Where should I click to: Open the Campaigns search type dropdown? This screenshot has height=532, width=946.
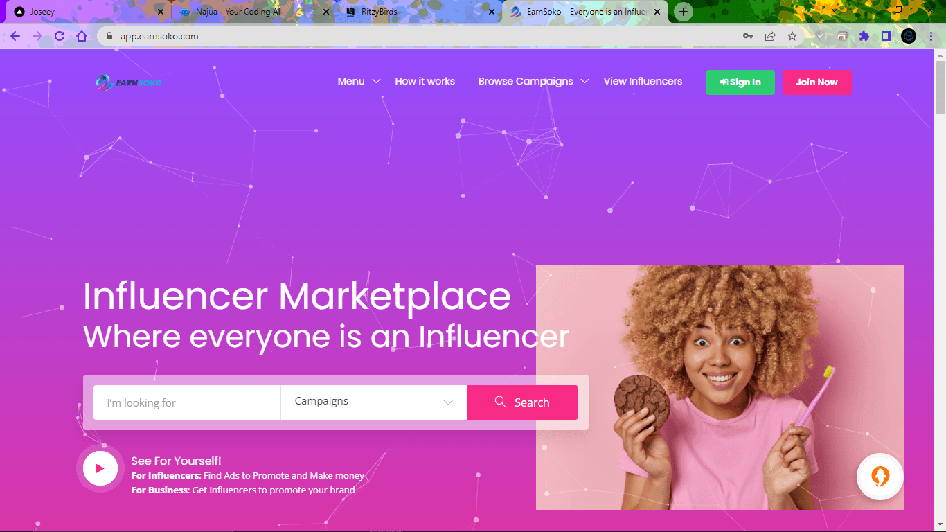(374, 402)
